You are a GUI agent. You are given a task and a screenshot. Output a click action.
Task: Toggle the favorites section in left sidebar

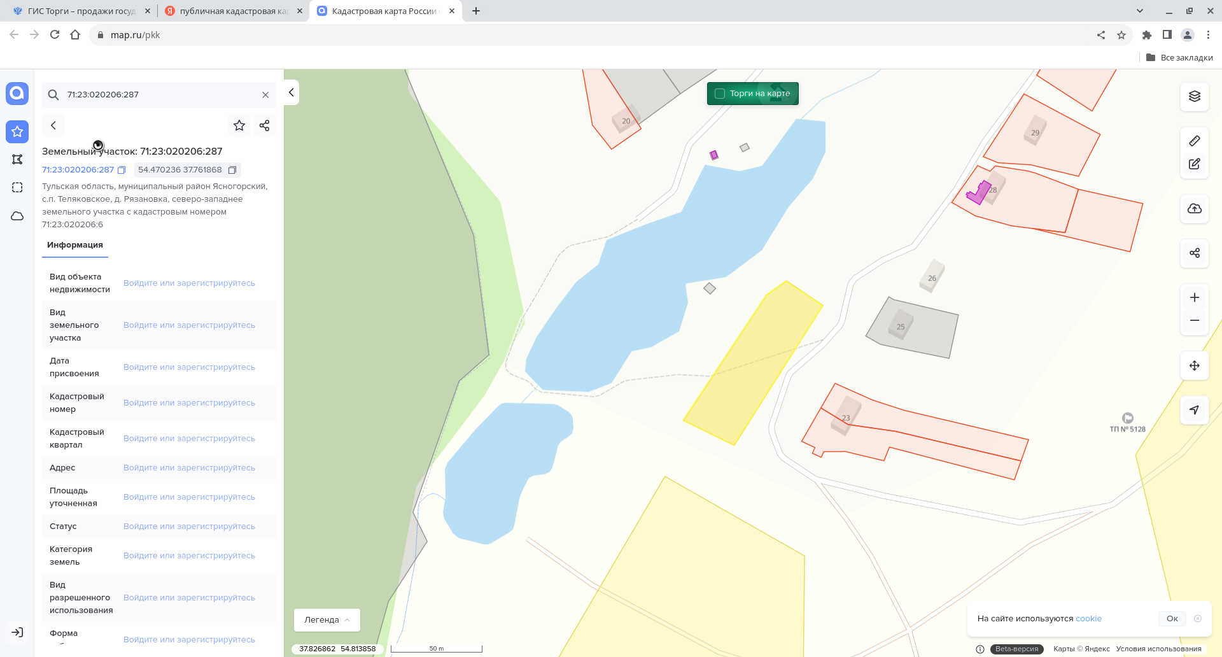tap(17, 132)
